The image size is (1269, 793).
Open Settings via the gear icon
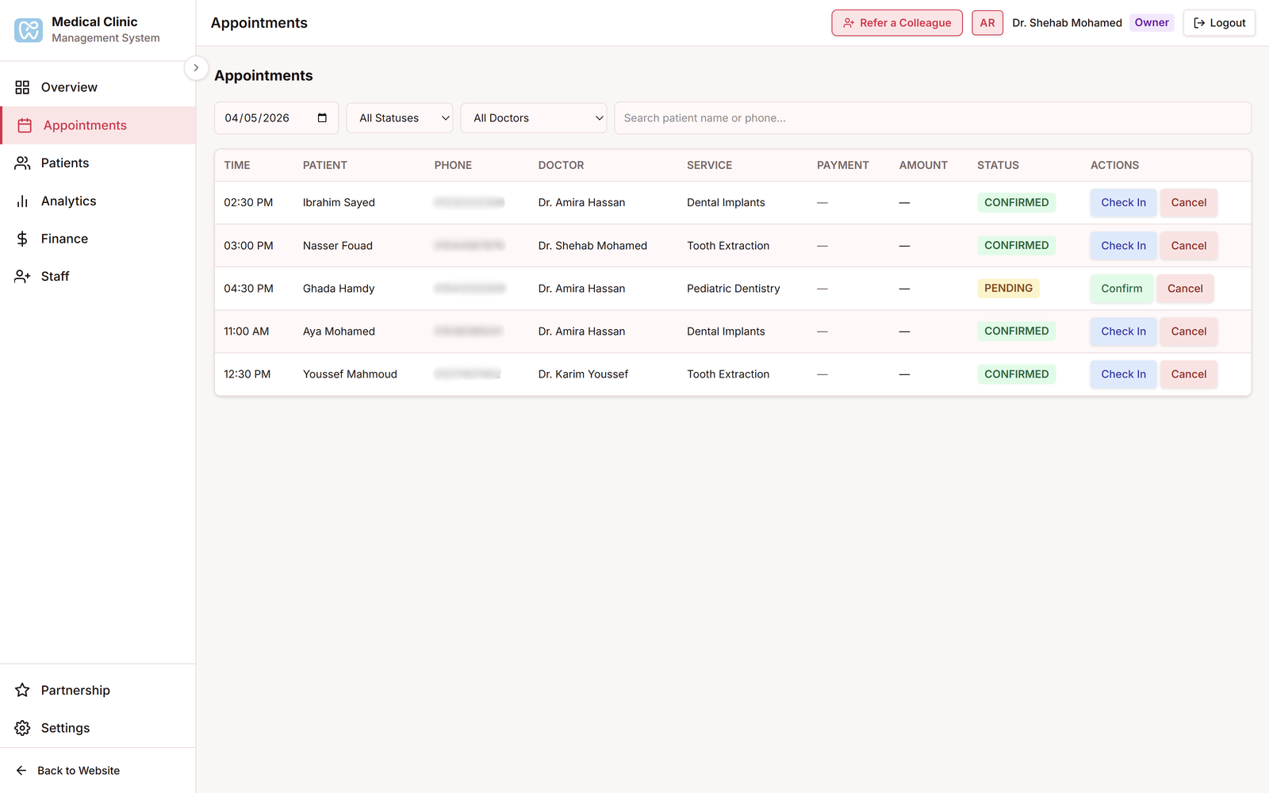point(22,728)
